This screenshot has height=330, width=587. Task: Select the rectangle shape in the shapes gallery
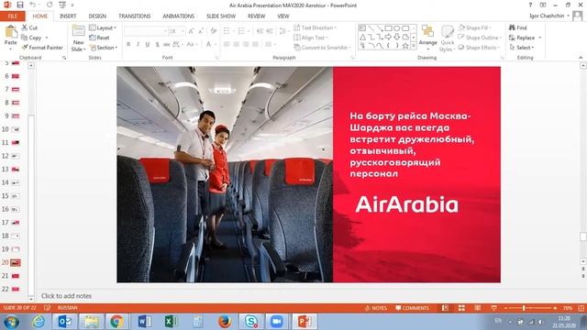pyautogui.click(x=388, y=28)
